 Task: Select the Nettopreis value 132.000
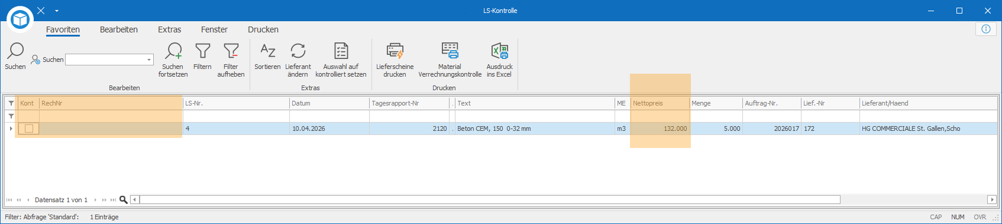660,129
